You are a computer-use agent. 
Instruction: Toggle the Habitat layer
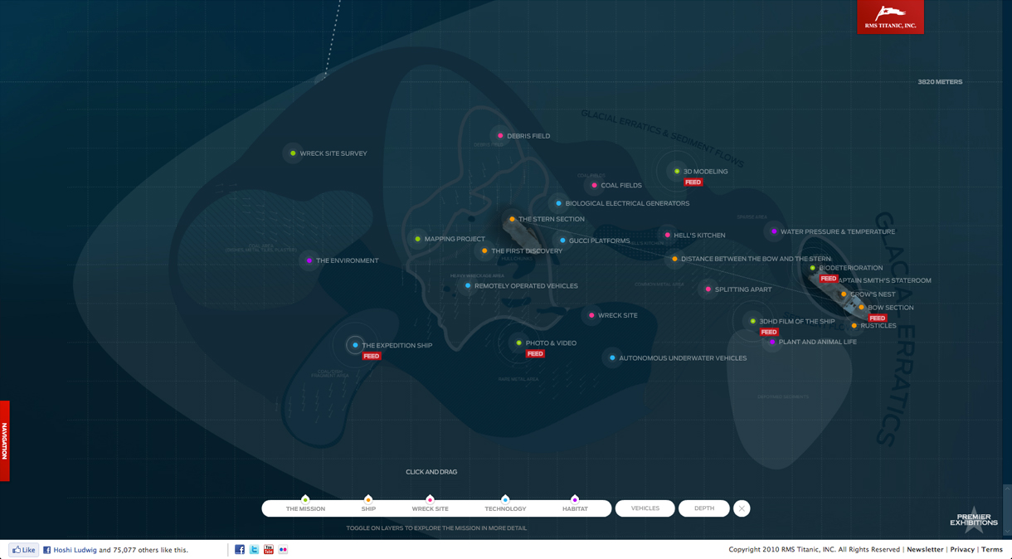click(x=575, y=508)
